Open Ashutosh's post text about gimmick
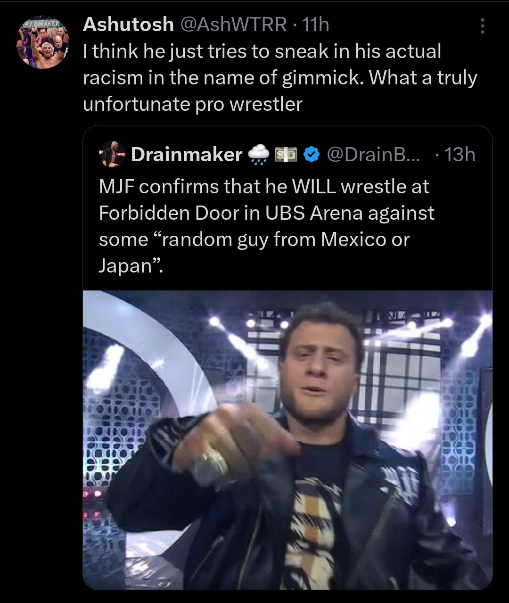This screenshot has width=509, height=603. tap(280, 77)
